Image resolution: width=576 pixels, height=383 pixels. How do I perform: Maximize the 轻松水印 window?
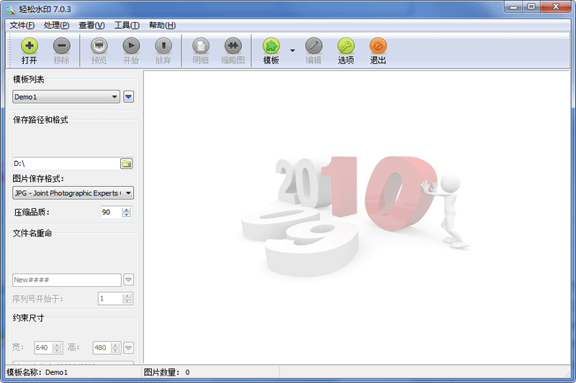(x=531, y=7)
